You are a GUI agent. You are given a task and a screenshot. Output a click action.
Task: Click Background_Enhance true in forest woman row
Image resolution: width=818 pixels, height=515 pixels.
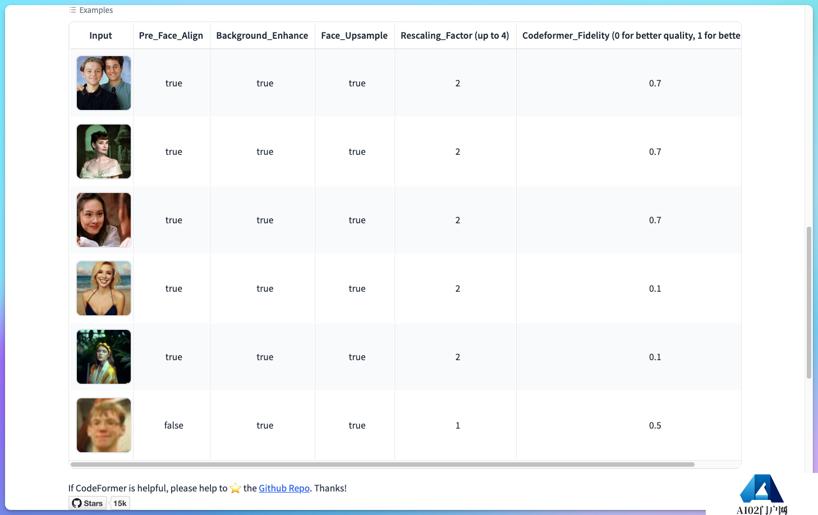click(x=265, y=357)
